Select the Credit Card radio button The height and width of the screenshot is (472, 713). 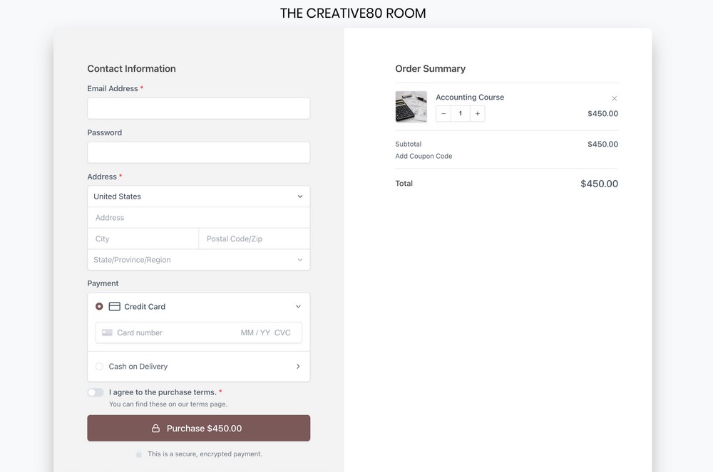pos(99,306)
